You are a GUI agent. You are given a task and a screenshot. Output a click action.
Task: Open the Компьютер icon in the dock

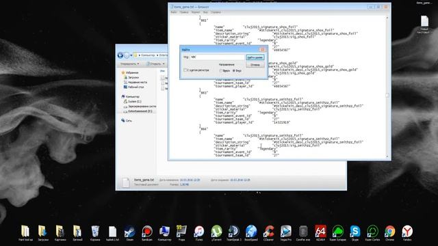tap(164, 232)
